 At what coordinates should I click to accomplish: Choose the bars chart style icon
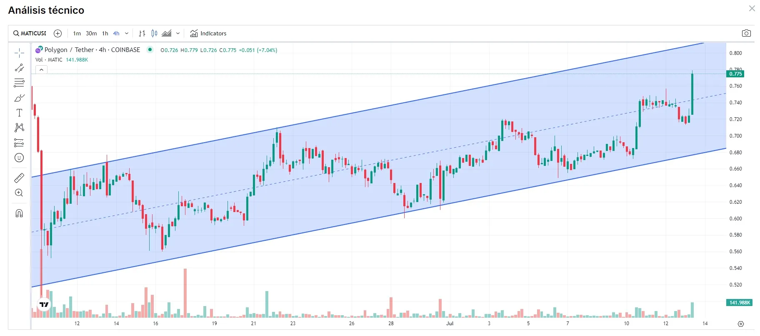coord(142,33)
